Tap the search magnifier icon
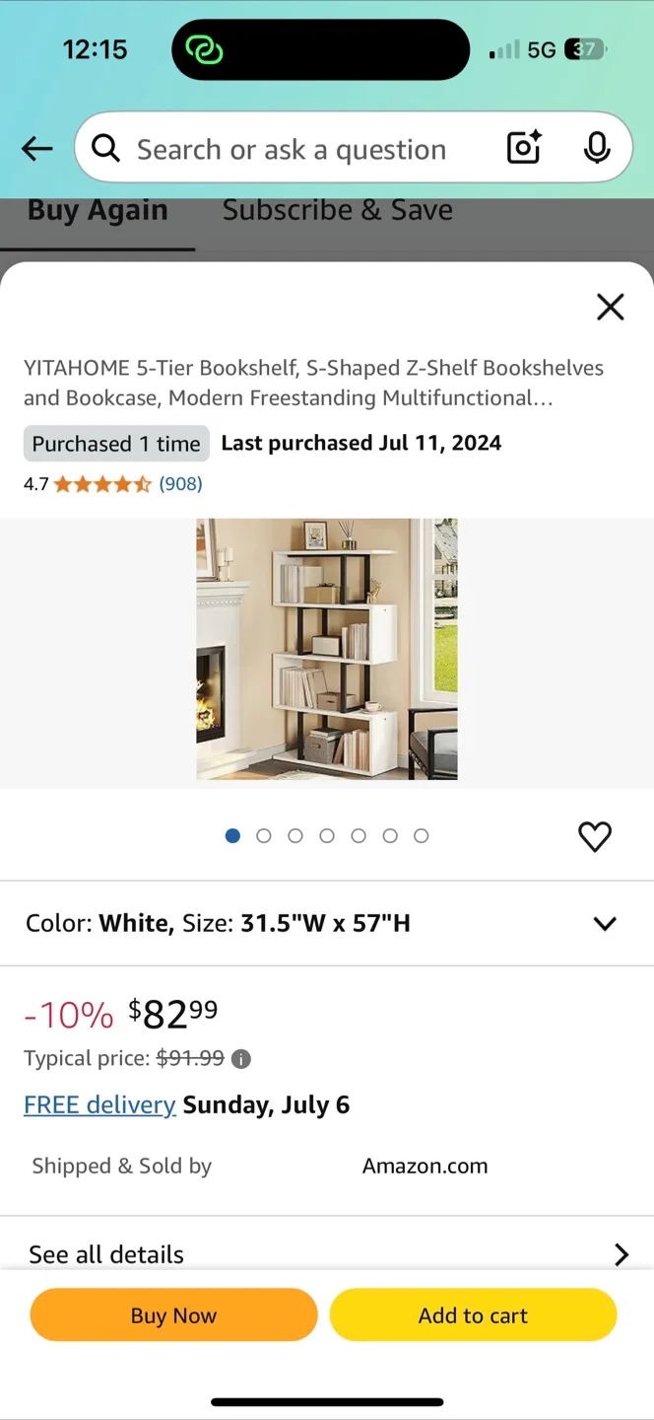 (x=105, y=148)
